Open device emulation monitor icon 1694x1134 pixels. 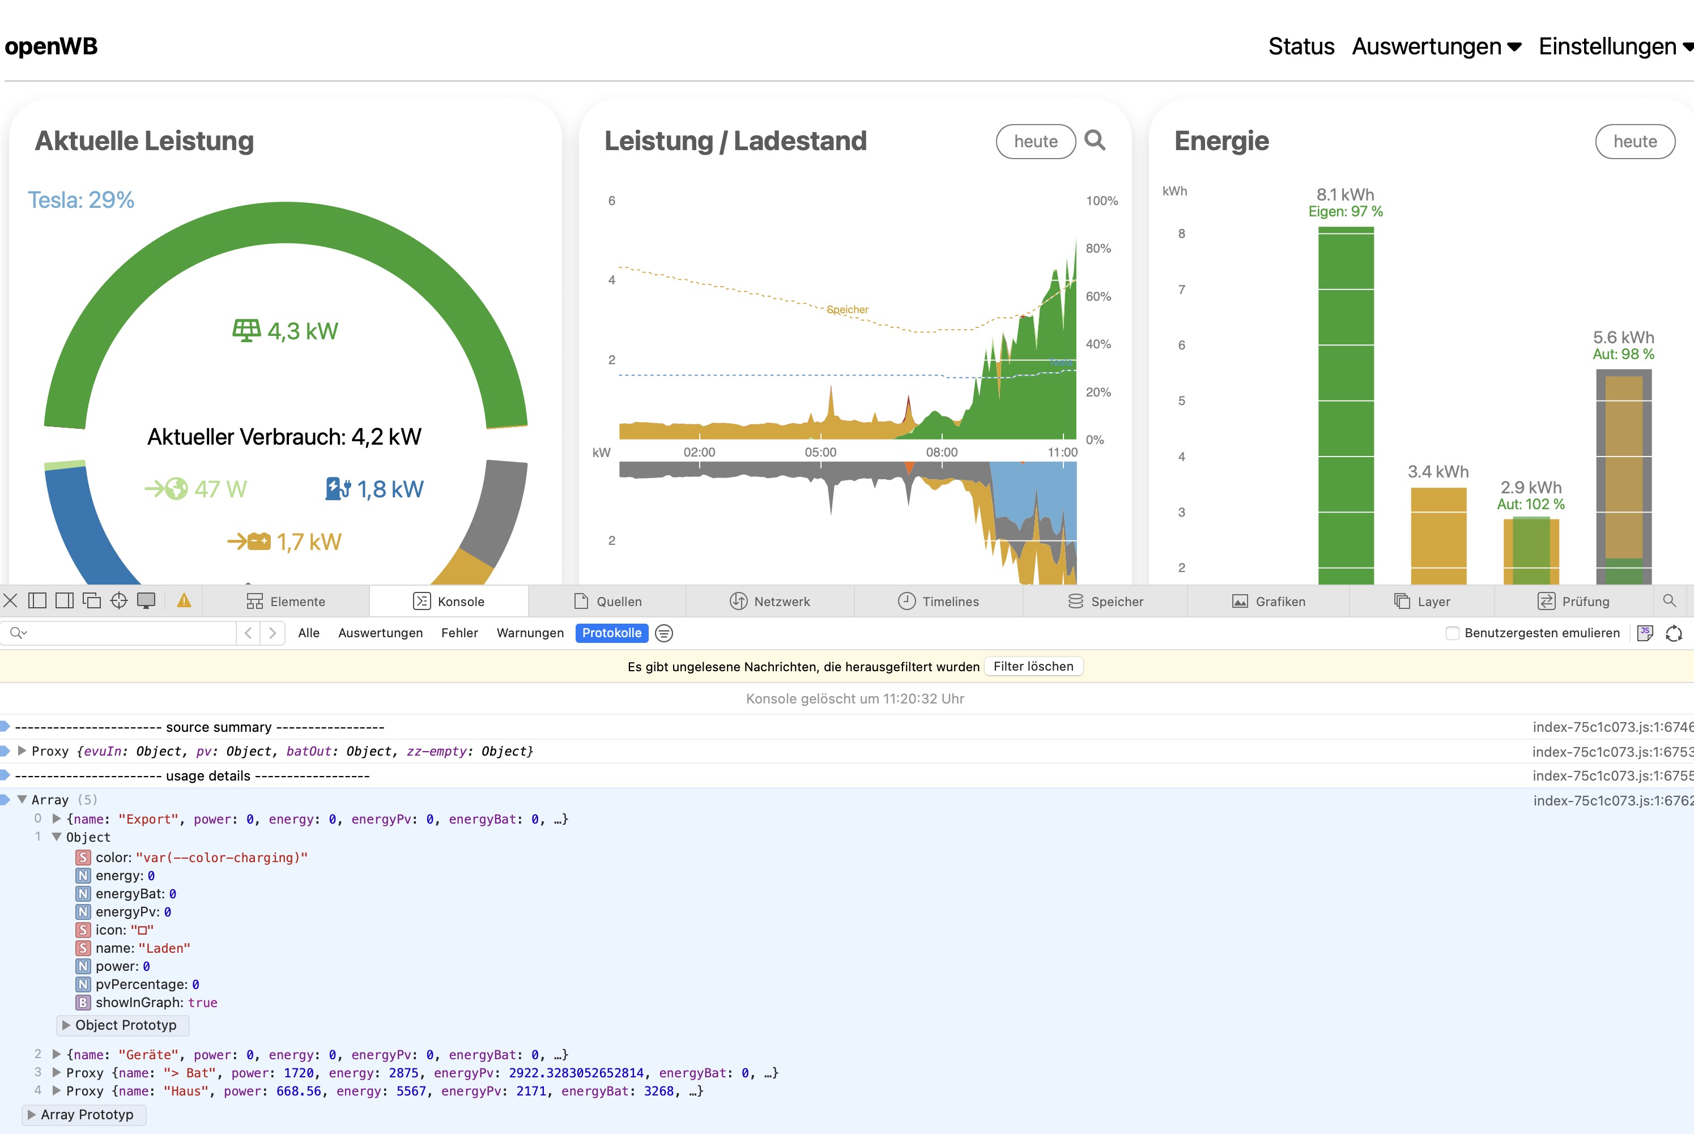pos(146,600)
